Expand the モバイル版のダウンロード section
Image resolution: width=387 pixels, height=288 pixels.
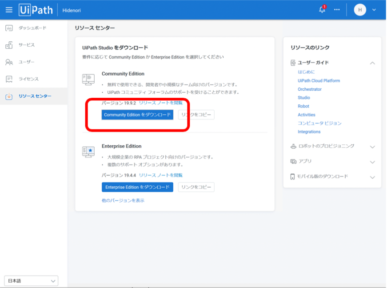point(372,177)
